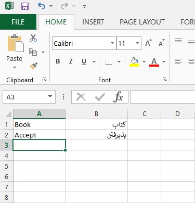Save the workbook with floppy icon

pos(25,6)
